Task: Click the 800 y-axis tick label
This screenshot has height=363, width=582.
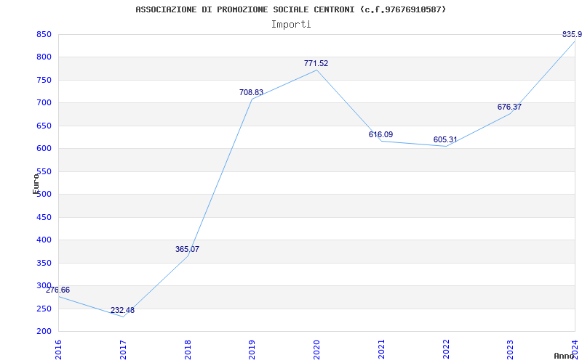Action: click(44, 57)
